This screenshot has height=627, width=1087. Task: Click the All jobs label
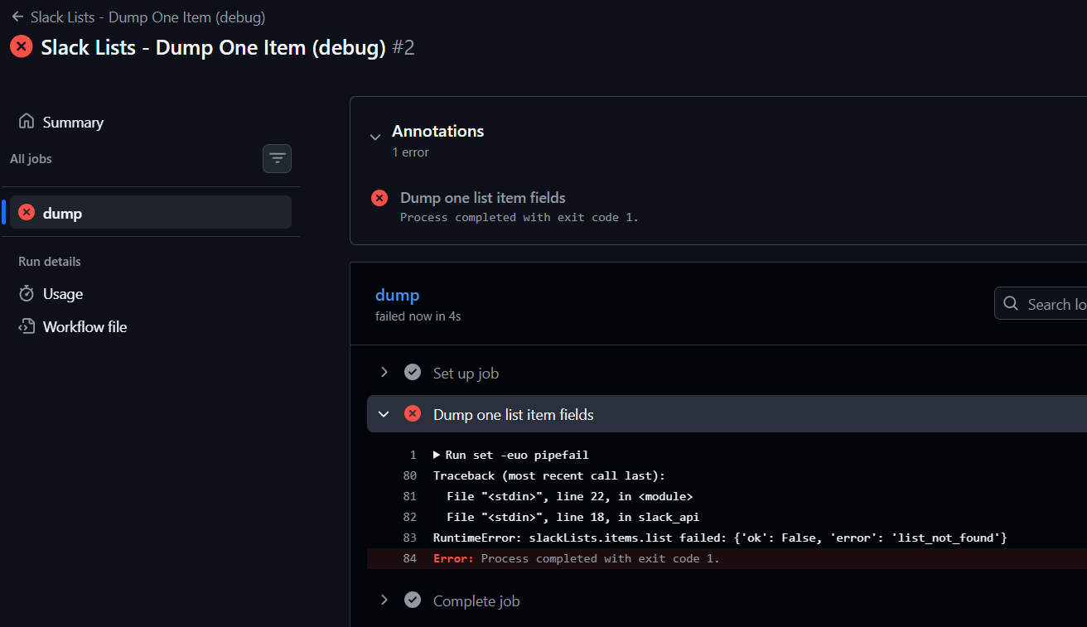pyautogui.click(x=31, y=158)
